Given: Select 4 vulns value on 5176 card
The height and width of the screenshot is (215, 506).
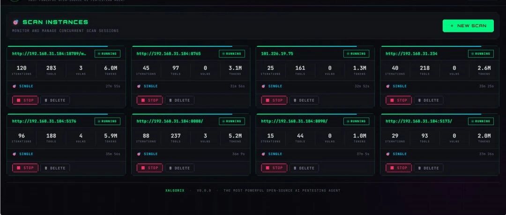Looking at the screenshot, I should (x=81, y=136).
